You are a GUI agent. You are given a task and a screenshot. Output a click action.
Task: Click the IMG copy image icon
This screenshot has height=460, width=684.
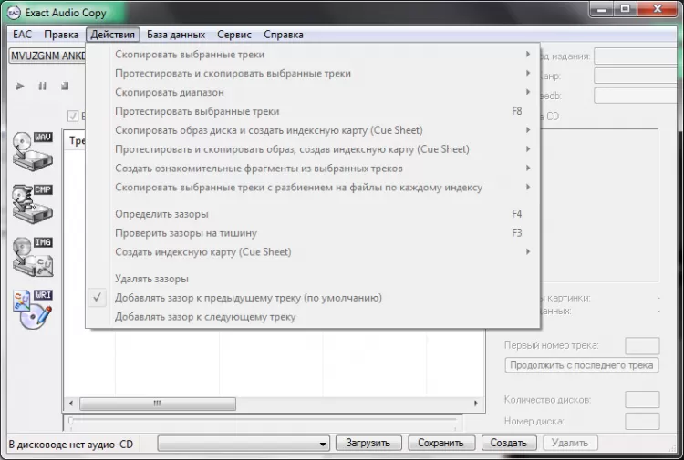click(x=33, y=257)
